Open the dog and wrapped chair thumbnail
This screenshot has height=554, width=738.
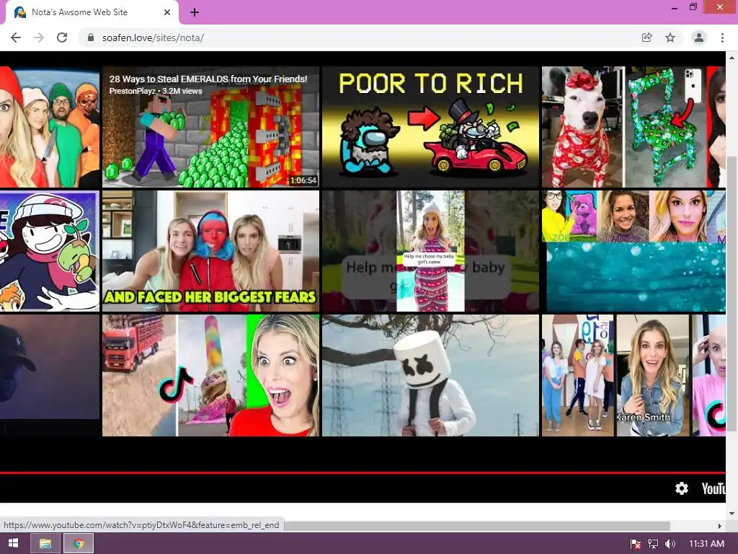(x=633, y=127)
